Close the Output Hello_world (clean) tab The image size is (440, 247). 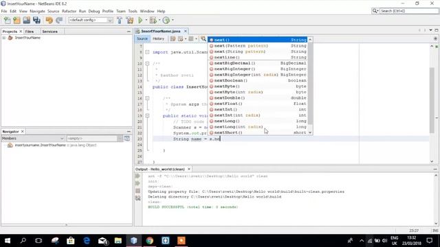point(189,169)
